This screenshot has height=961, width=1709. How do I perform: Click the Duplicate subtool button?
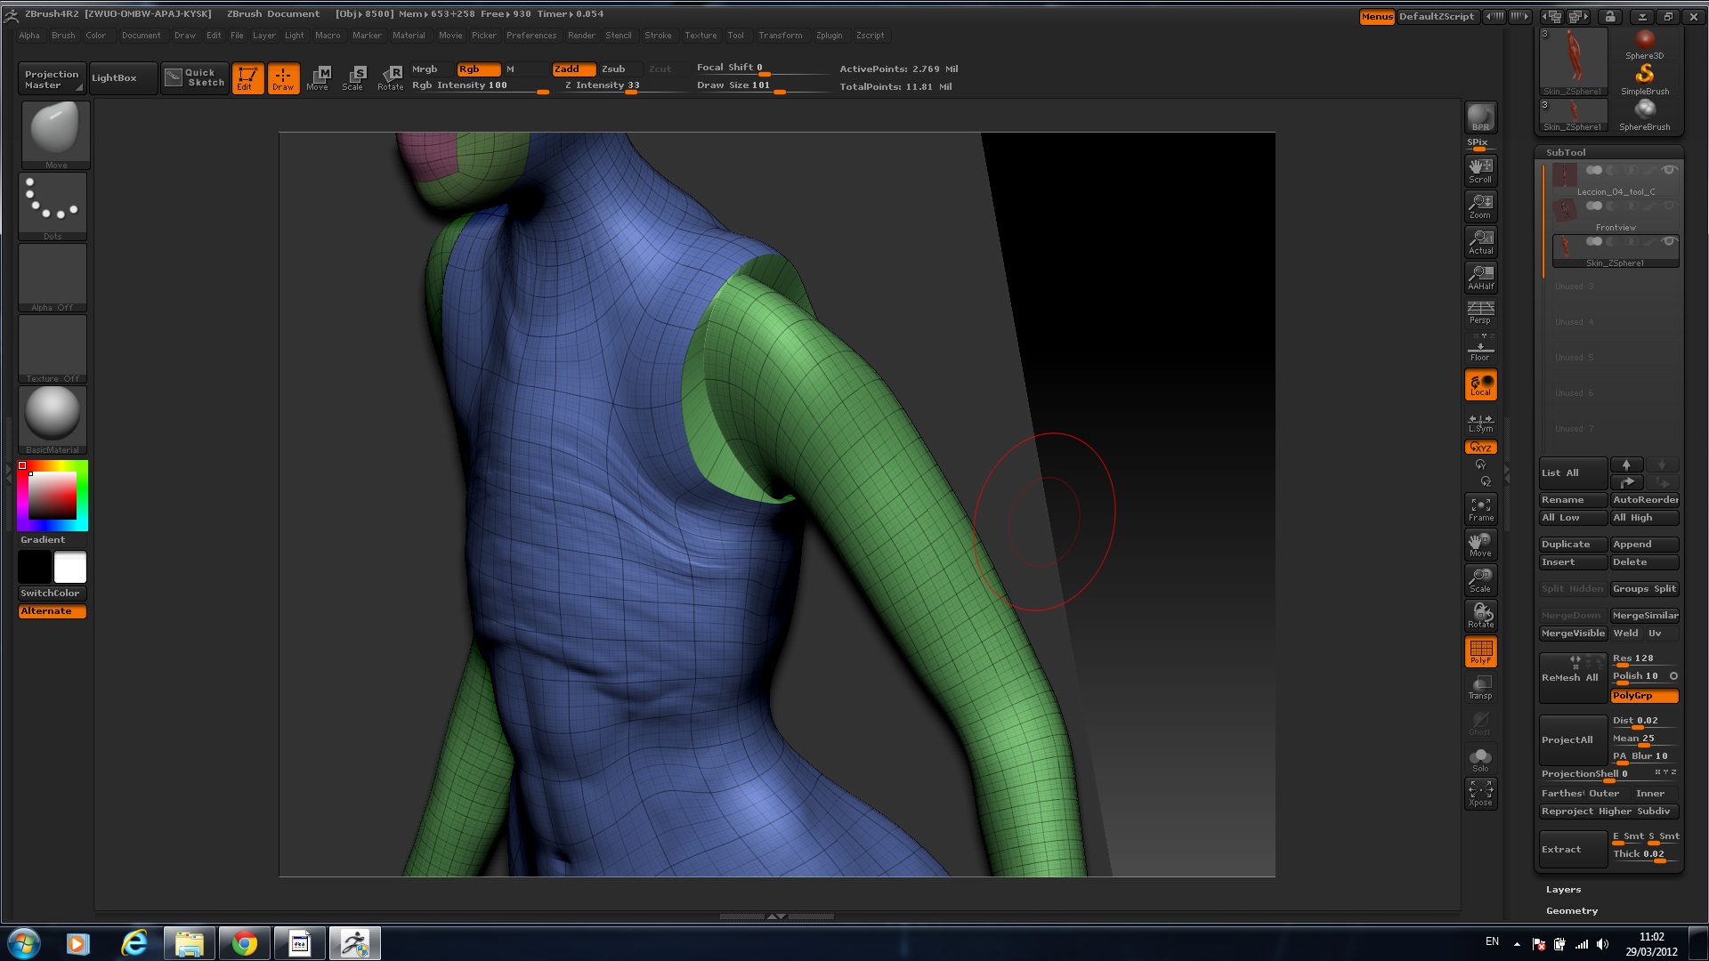point(1572,544)
